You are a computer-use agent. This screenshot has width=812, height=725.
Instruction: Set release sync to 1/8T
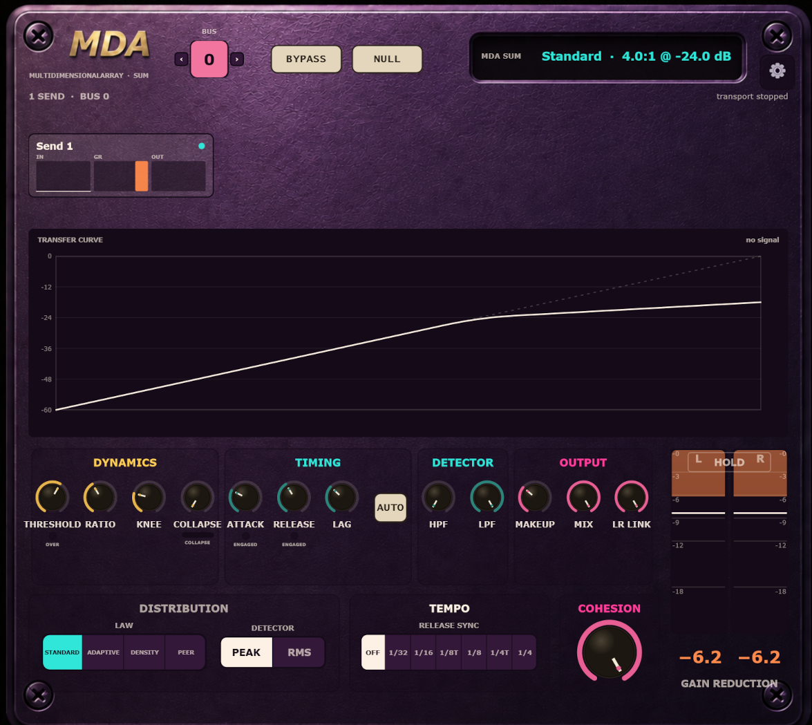[x=449, y=652]
